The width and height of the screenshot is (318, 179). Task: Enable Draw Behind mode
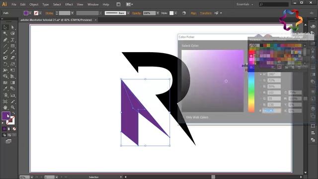coord(9,135)
